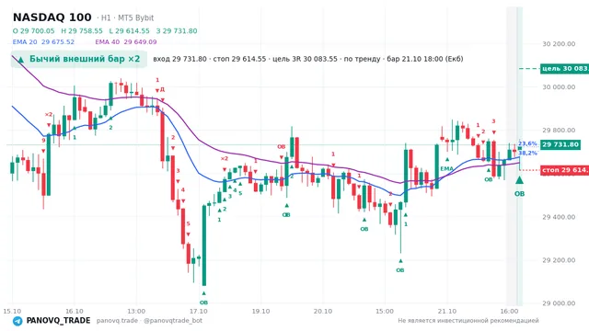589x331 pixels.
Task: Click the 17.10 date label on the time axis
Action: point(199,311)
